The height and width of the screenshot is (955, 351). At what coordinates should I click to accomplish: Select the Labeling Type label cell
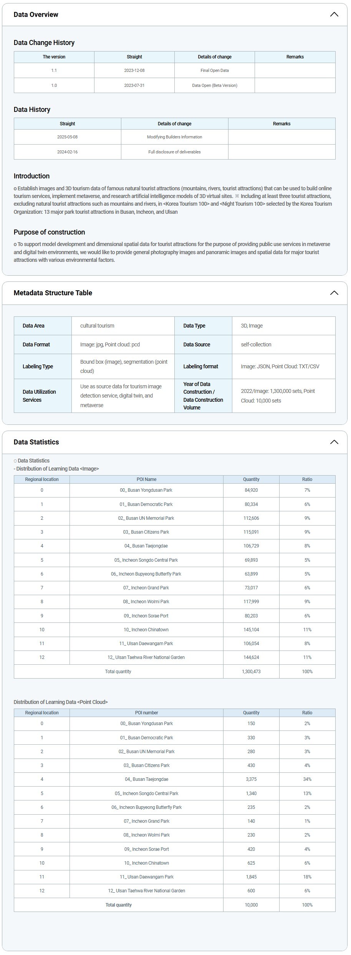tap(38, 366)
